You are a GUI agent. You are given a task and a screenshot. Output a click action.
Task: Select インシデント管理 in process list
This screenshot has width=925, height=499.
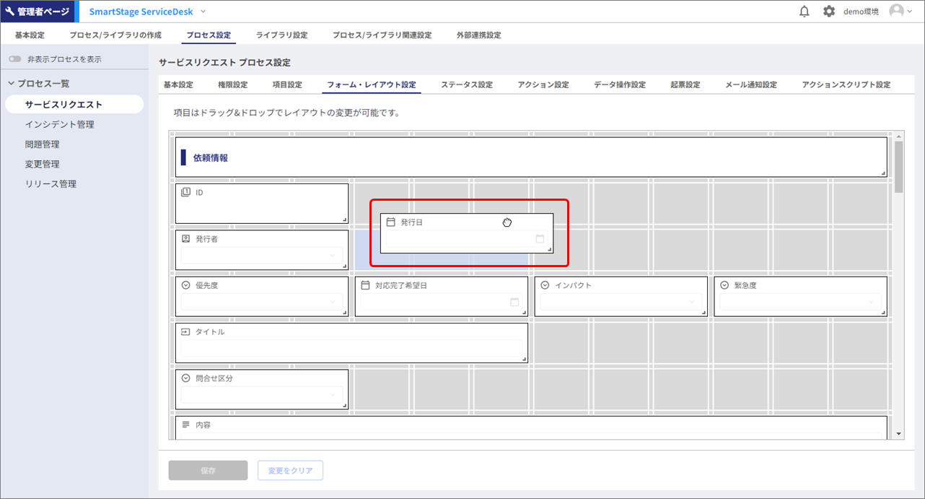point(59,124)
